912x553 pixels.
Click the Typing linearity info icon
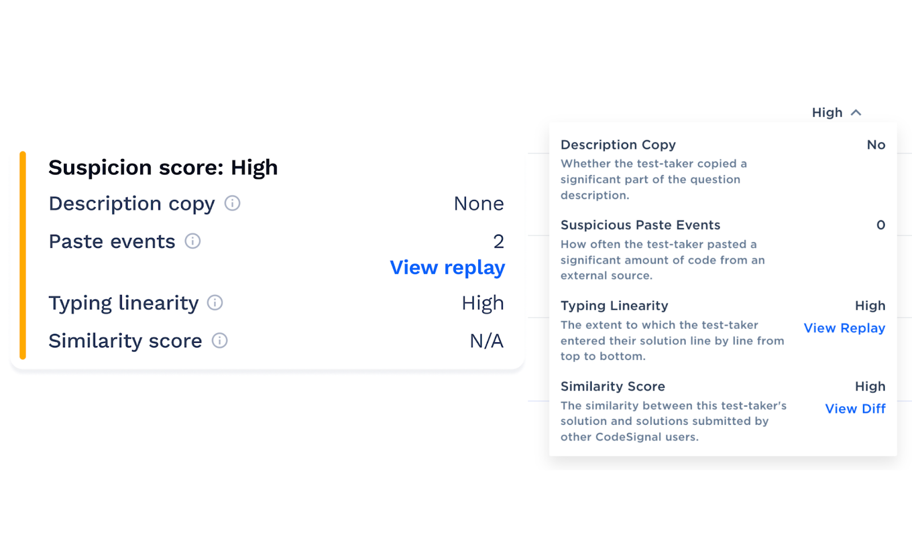pyautogui.click(x=214, y=304)
